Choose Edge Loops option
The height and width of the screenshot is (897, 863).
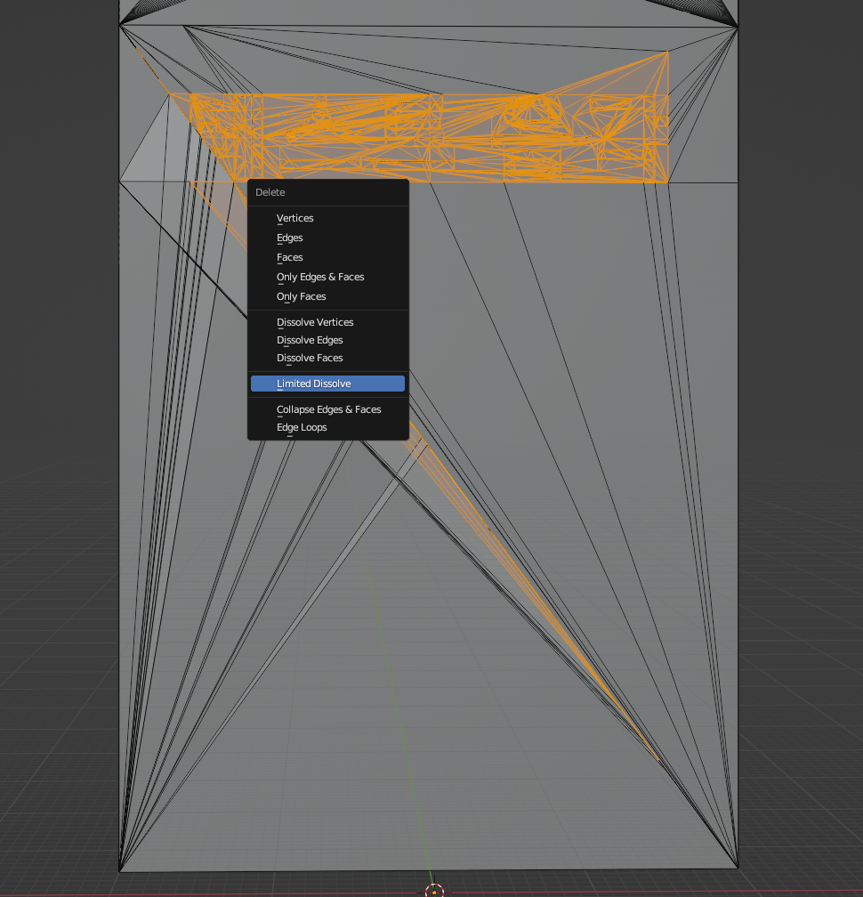[327, 427]
